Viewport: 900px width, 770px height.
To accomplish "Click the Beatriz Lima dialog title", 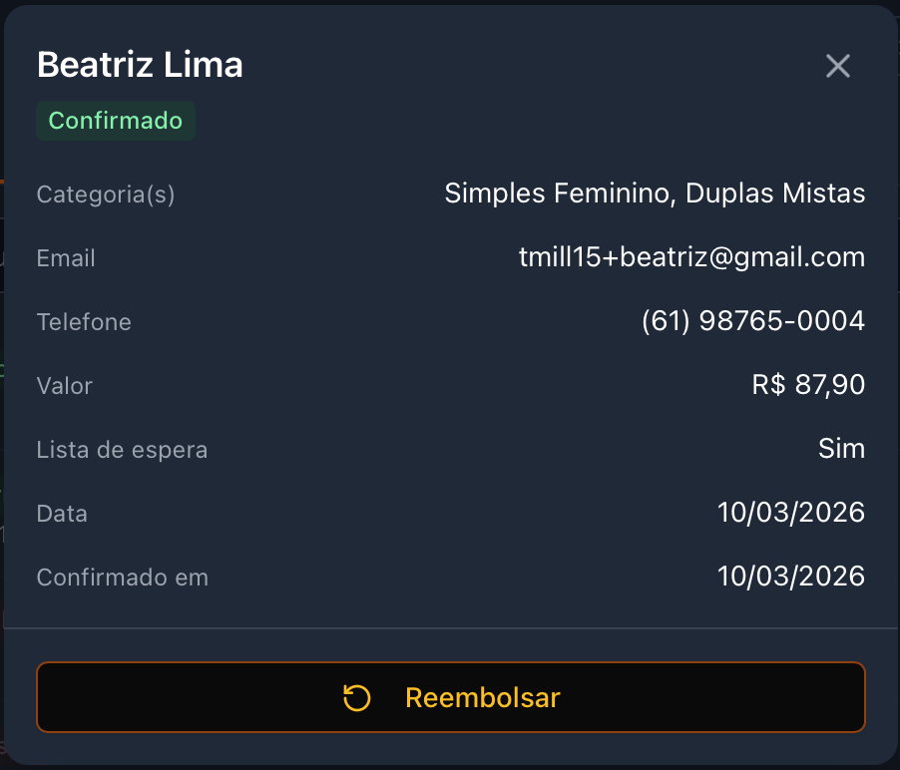I will click(140, 64).
